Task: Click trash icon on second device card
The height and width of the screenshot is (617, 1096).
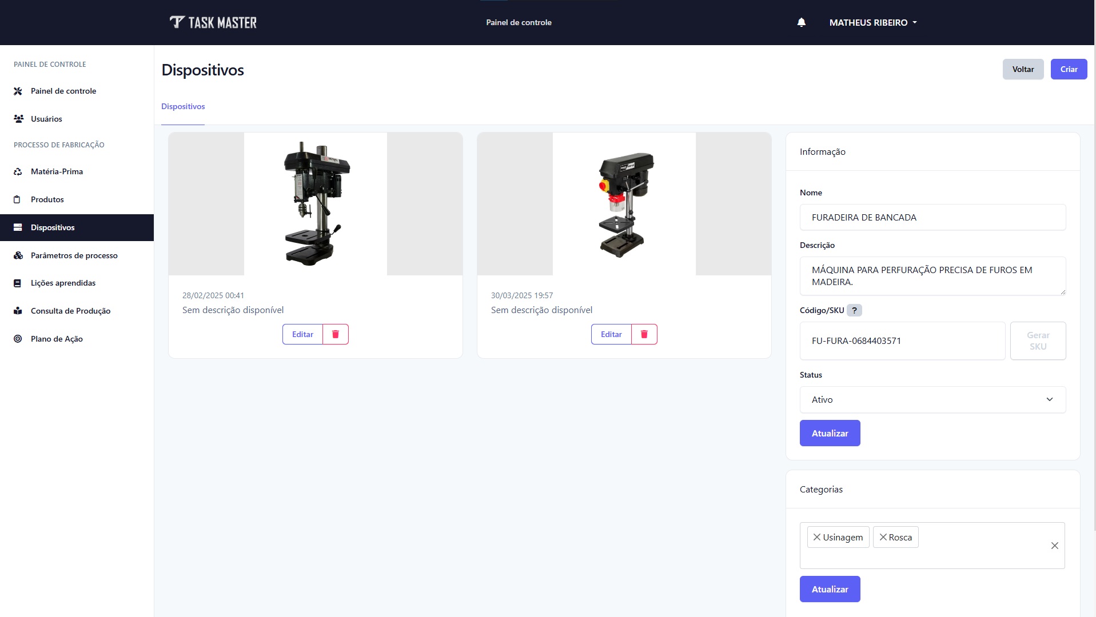Action: coord(644,334)
